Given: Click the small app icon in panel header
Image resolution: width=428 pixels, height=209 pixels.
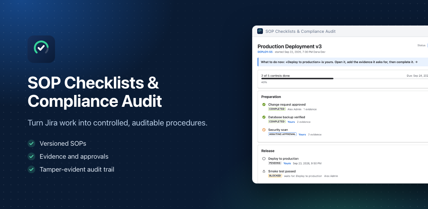Looking at the screenshot, I should point(260,31).
